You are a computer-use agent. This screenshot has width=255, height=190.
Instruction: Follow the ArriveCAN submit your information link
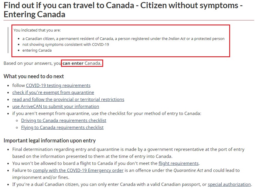[x=56, y=107]
